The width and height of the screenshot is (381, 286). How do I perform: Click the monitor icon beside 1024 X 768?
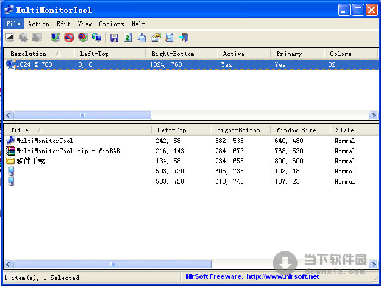tap(11, 65)
